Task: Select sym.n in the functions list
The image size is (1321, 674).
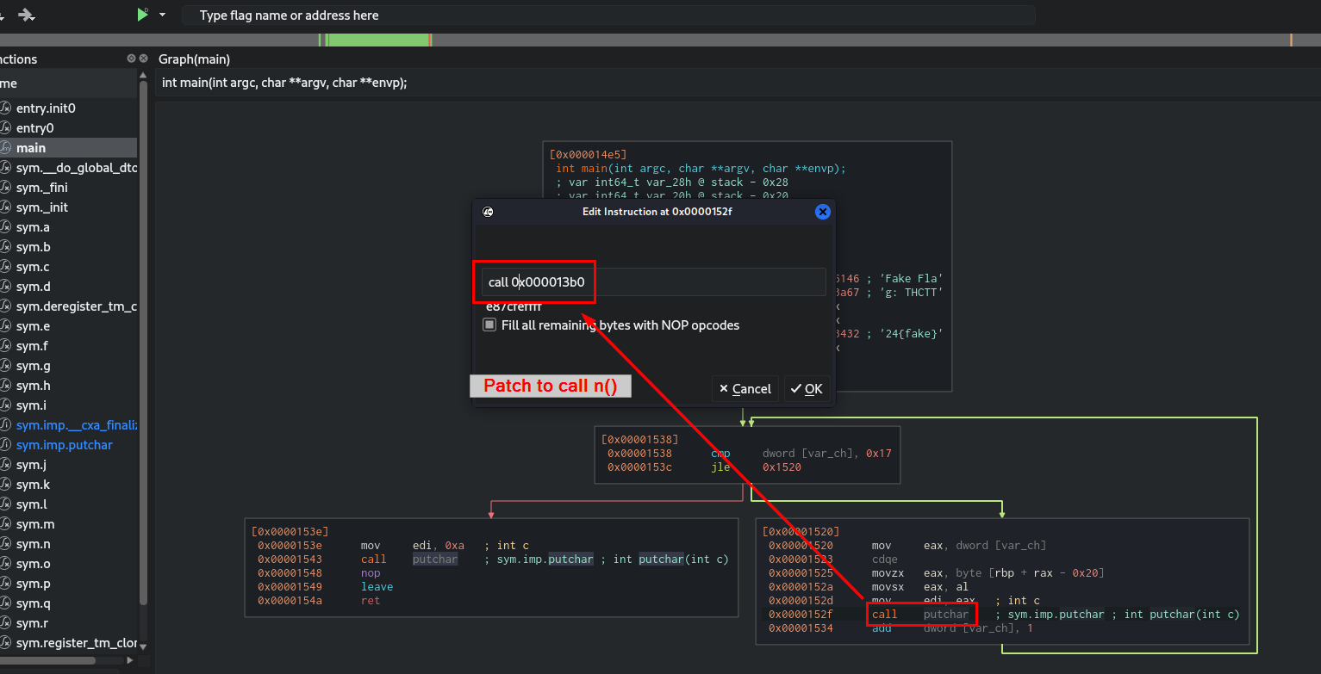Action: point(34,544)
